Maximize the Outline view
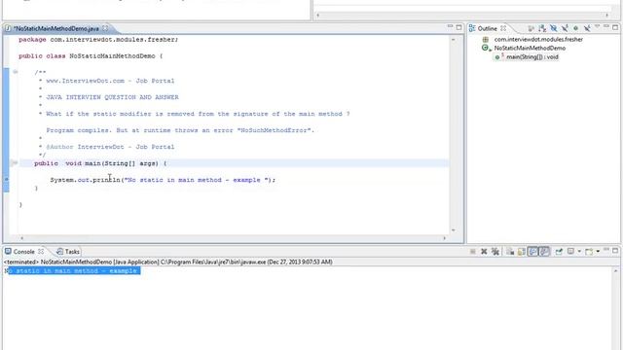Screen dimensions: 623x350 pyautogui.click(x=615, y=27)
